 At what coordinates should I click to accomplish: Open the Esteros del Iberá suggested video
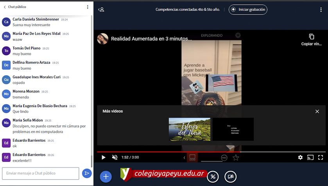point(190,129)
